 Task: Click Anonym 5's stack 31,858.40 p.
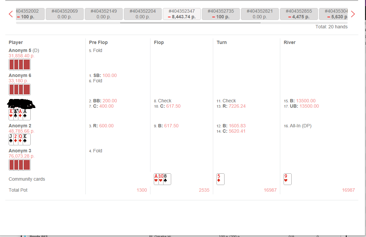pyautogui.click(x=21, y=56)
